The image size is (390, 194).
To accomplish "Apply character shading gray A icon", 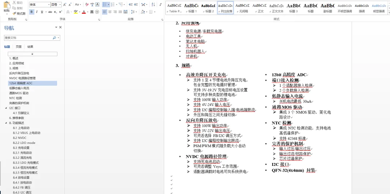I will [x=92, y=12].
